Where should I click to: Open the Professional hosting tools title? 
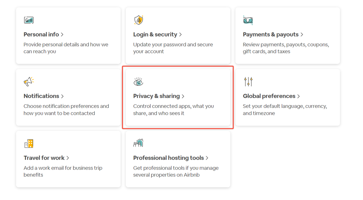tap(168, 158)
